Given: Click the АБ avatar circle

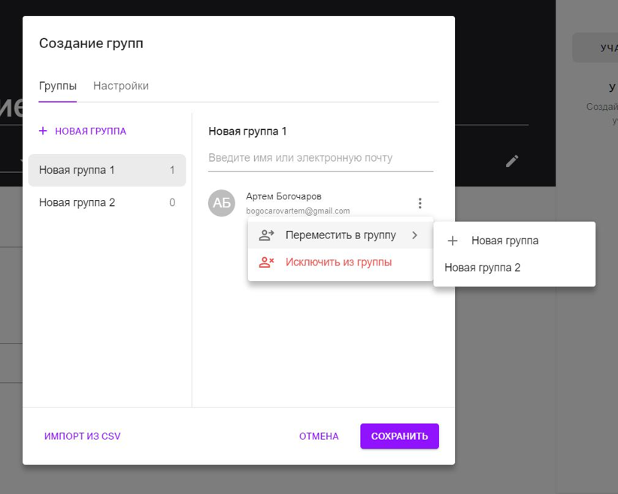Looking at the screenshot, I should (x=222, y=203).
